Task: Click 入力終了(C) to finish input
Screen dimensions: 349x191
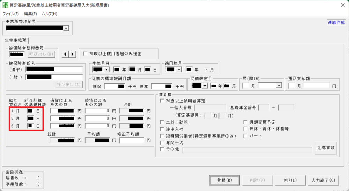Action: (x=323, y=181)
